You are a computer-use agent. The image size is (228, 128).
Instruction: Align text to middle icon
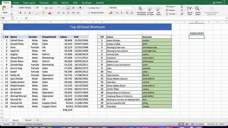click(x=63, y=8)
